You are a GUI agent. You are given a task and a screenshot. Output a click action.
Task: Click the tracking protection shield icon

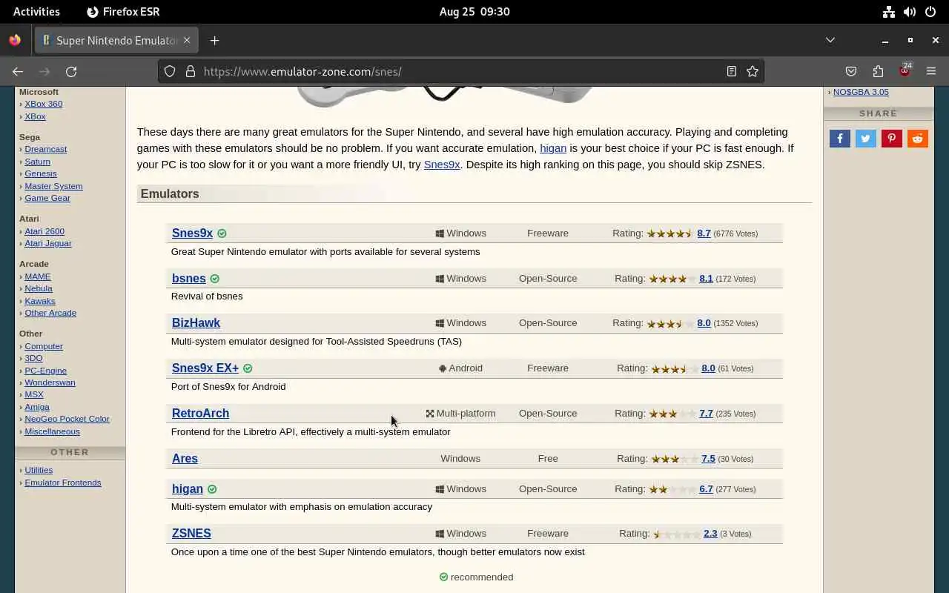coord(170,71)
